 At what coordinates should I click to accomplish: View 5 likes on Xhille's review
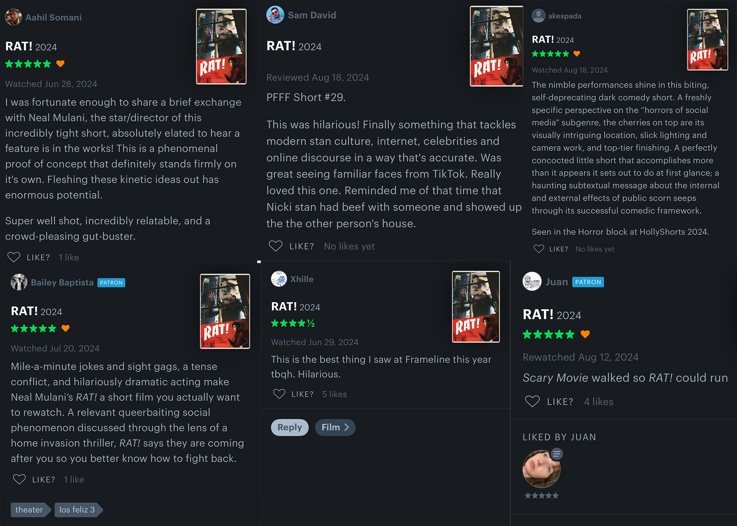(334, 394)
